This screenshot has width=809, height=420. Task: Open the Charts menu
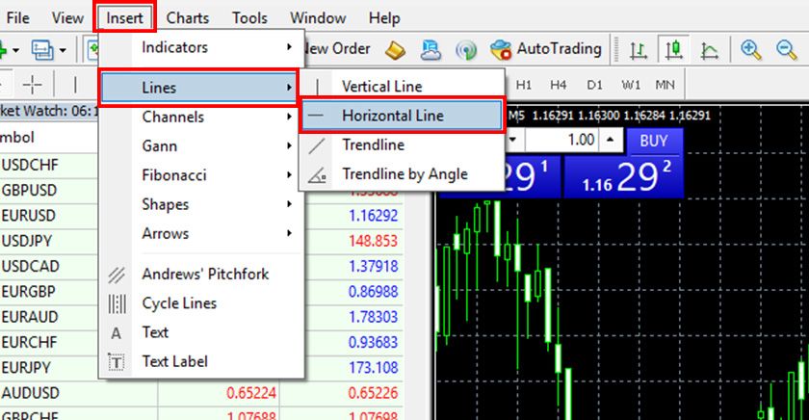[x=187, y=17]
